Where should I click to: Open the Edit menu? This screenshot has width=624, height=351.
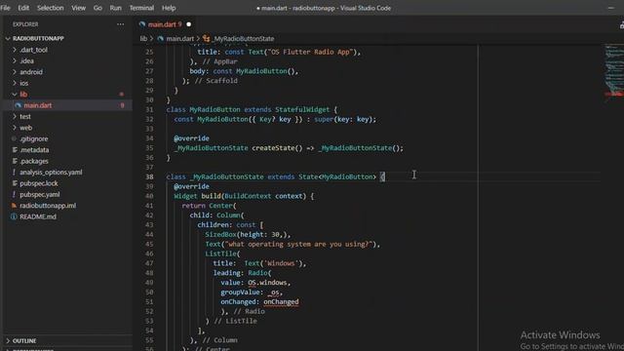pyautogui.click(x=23, y=8)
